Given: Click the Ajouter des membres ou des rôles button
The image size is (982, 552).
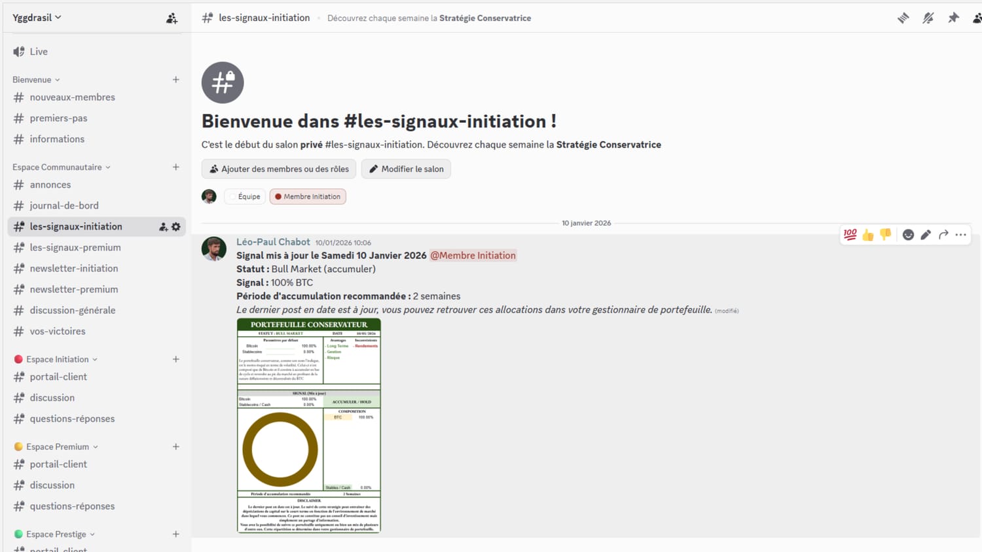Looking at the screenshot, I should click(279, 169).
